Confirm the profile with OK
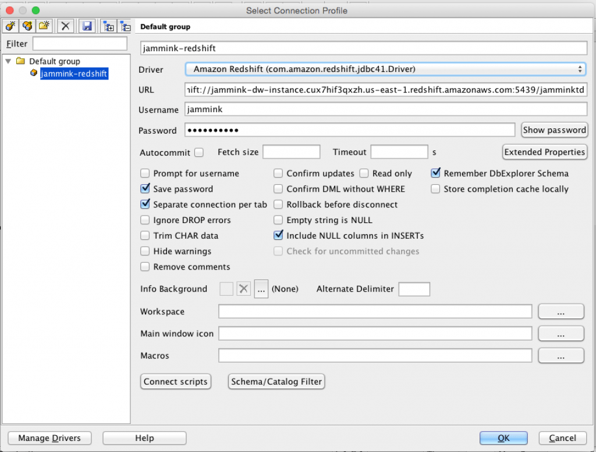 [x=503, y=438]
